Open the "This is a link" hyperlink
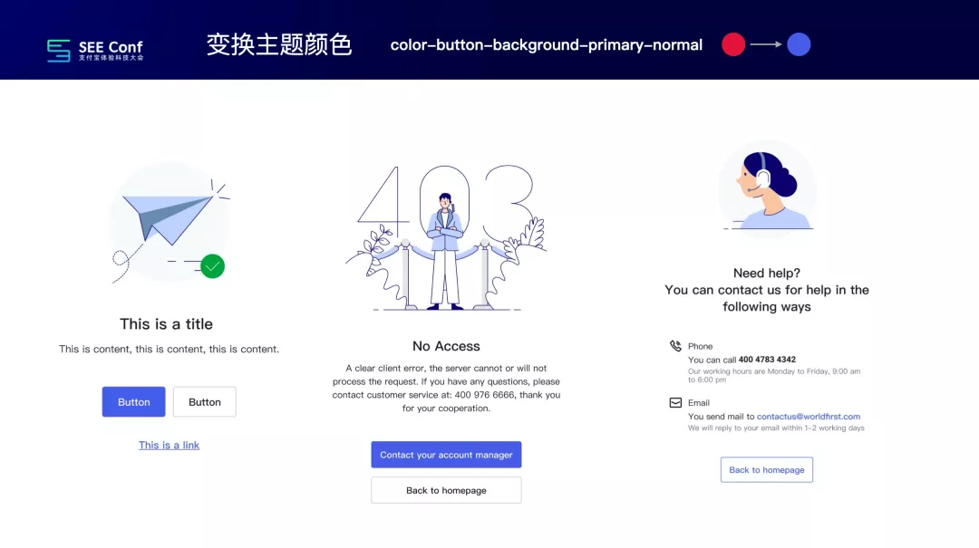979x548 pixels. [x=169, y=445]
